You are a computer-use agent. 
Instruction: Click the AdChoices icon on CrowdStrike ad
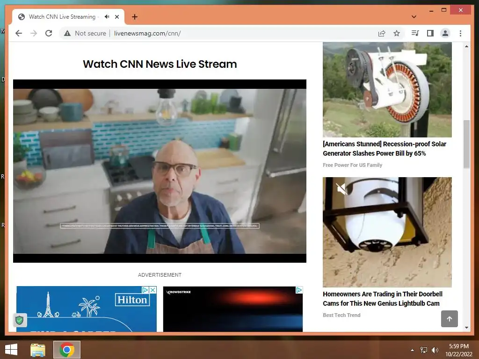pyautogui.click(x=299, y=290)
